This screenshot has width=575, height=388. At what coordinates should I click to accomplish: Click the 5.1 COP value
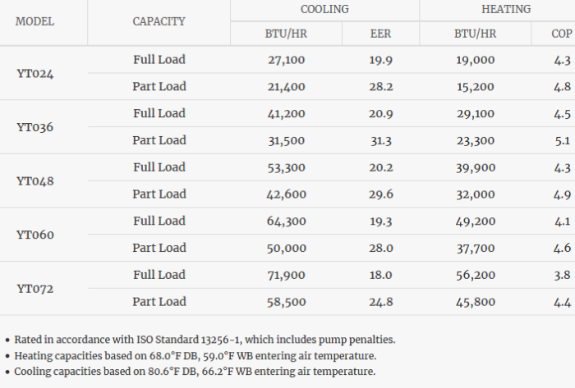click(x=562, y=140)
